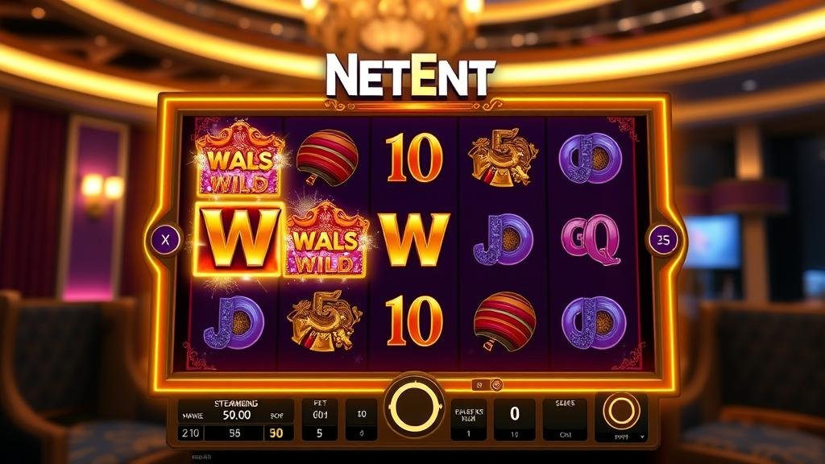The height and width of the screenshot is (464, 825).
Task: Select the purple 25 circle on right frame
Action: tap(663, 240)
